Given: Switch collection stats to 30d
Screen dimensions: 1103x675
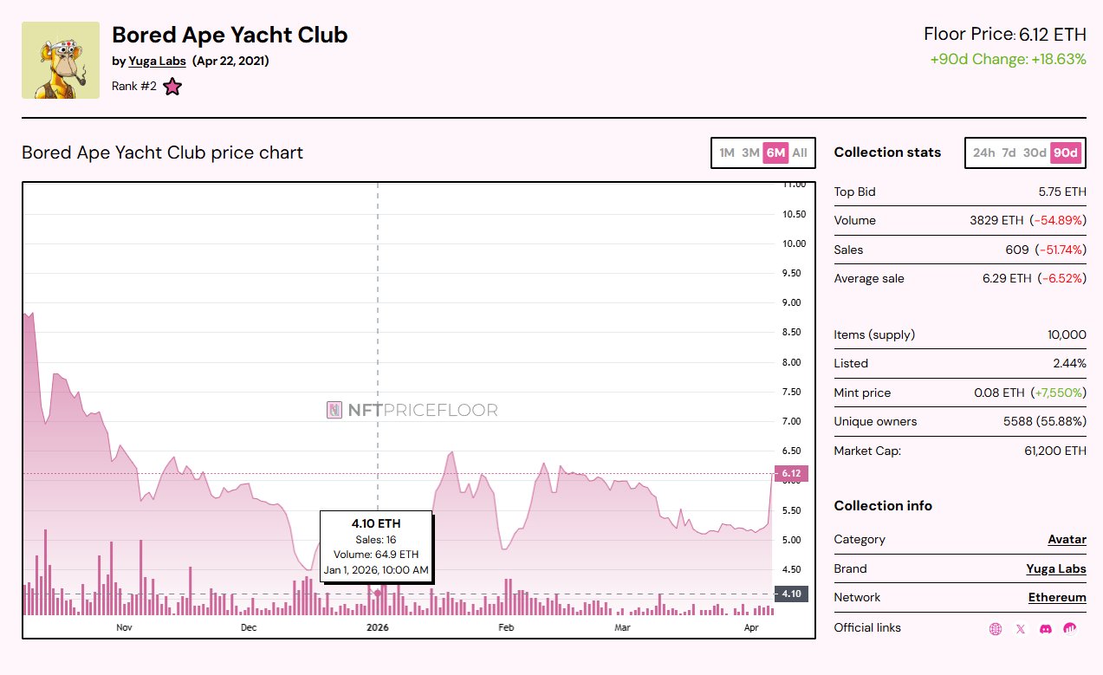Looking at the screenshot, I should pos(1035,153).
